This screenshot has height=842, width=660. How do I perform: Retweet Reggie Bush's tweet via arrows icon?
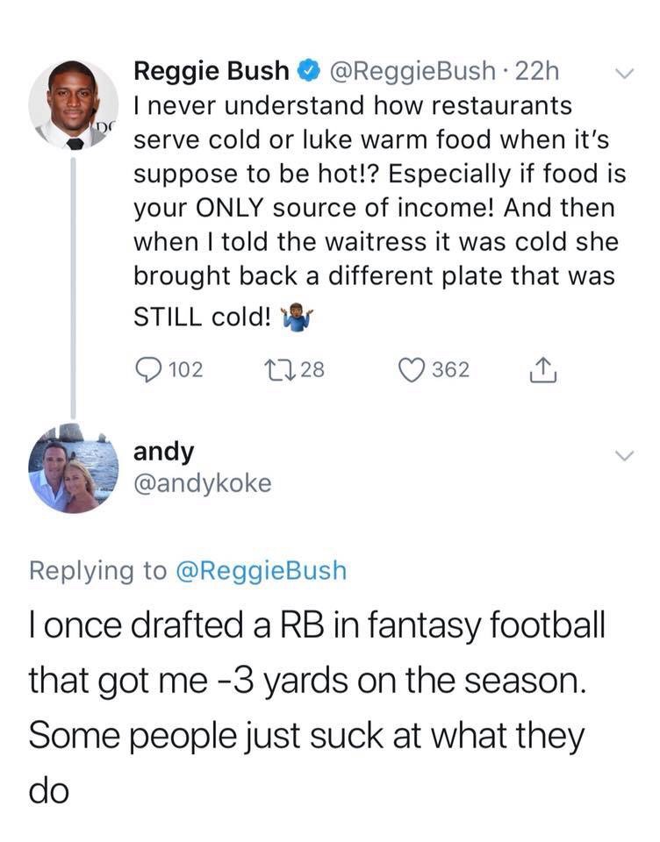pos(284,369)
